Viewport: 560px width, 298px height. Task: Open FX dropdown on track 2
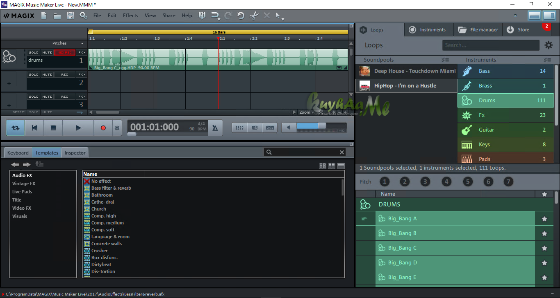click(x=82, y=75)
